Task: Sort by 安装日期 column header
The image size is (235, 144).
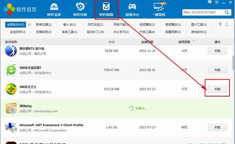Action: (147, 42)
